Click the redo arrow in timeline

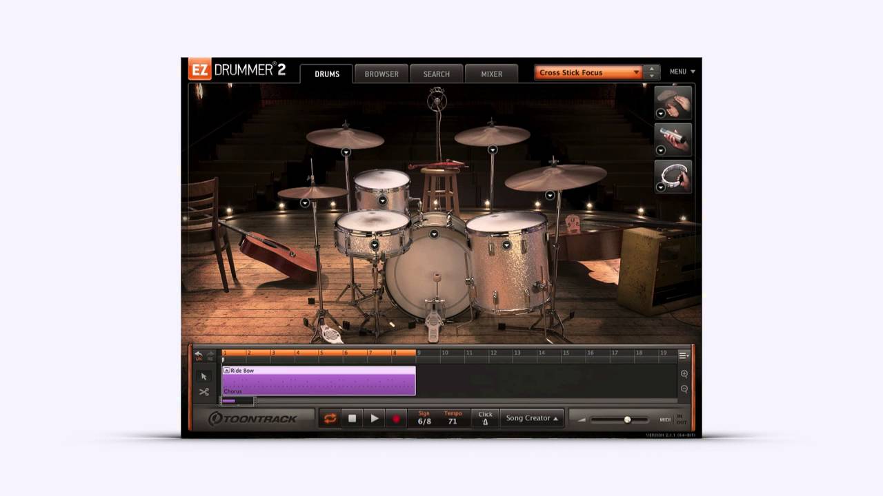210,355
